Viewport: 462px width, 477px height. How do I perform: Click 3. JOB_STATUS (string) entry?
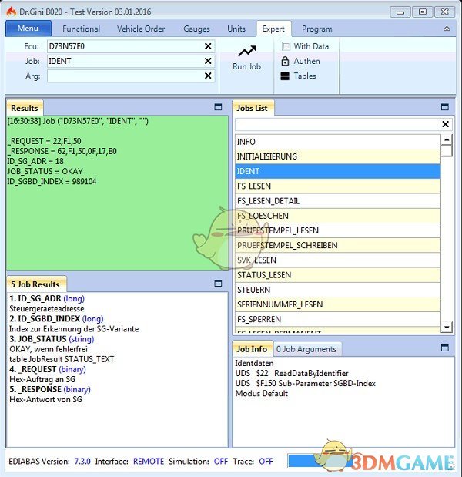[52, 339]
